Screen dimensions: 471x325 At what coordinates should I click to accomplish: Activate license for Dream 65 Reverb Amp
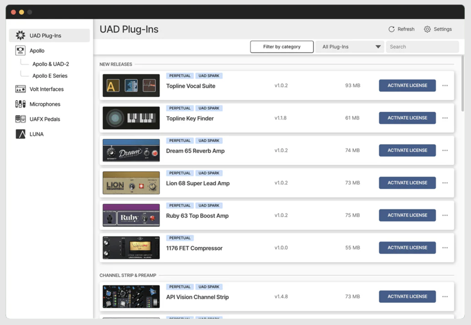point(407,150)
